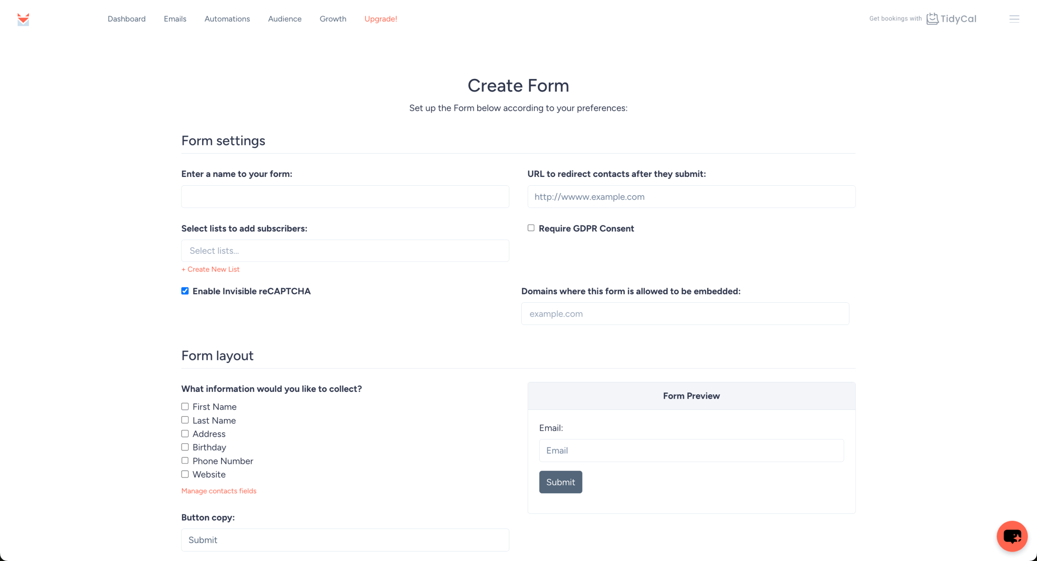1037x561 pixels.
Task: Check the Phone Number collection option
Action: (x=185, y=460)
